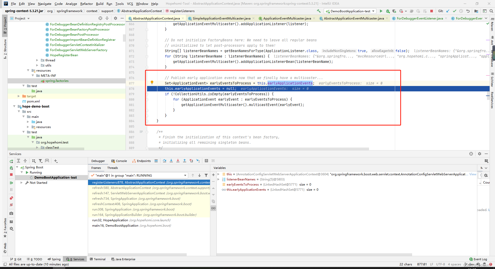Click the Show Execution Point icon
The image size is (495, 269).
156,161
